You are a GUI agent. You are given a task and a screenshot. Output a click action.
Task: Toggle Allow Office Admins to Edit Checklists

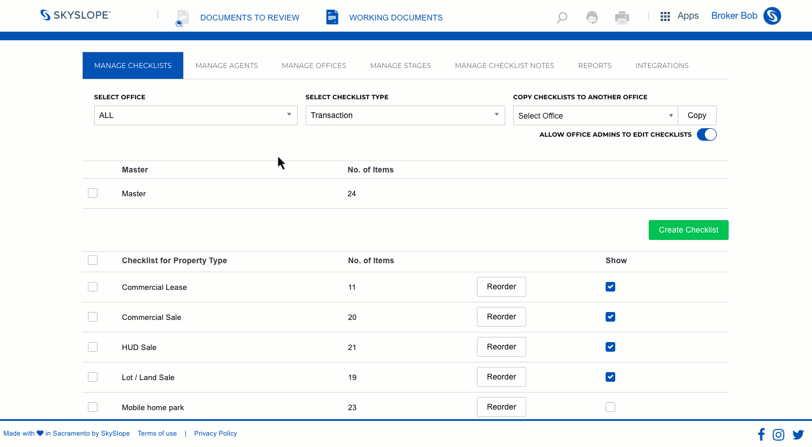pos(707,134)
